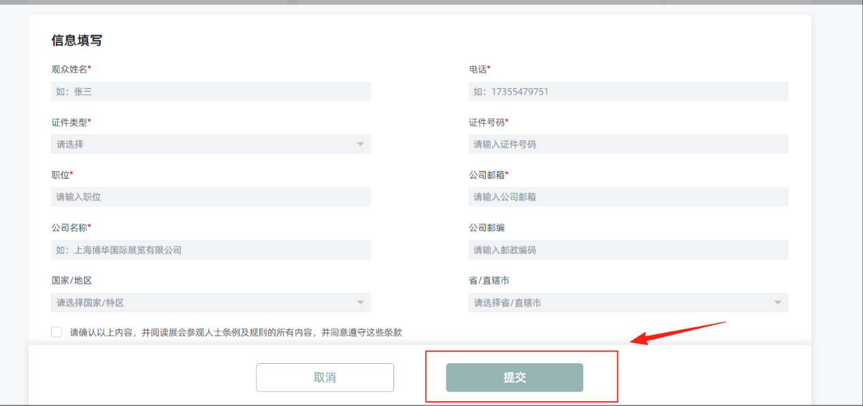
Task: Tick the terms agreement checkbox
Action: pos(56,332)
